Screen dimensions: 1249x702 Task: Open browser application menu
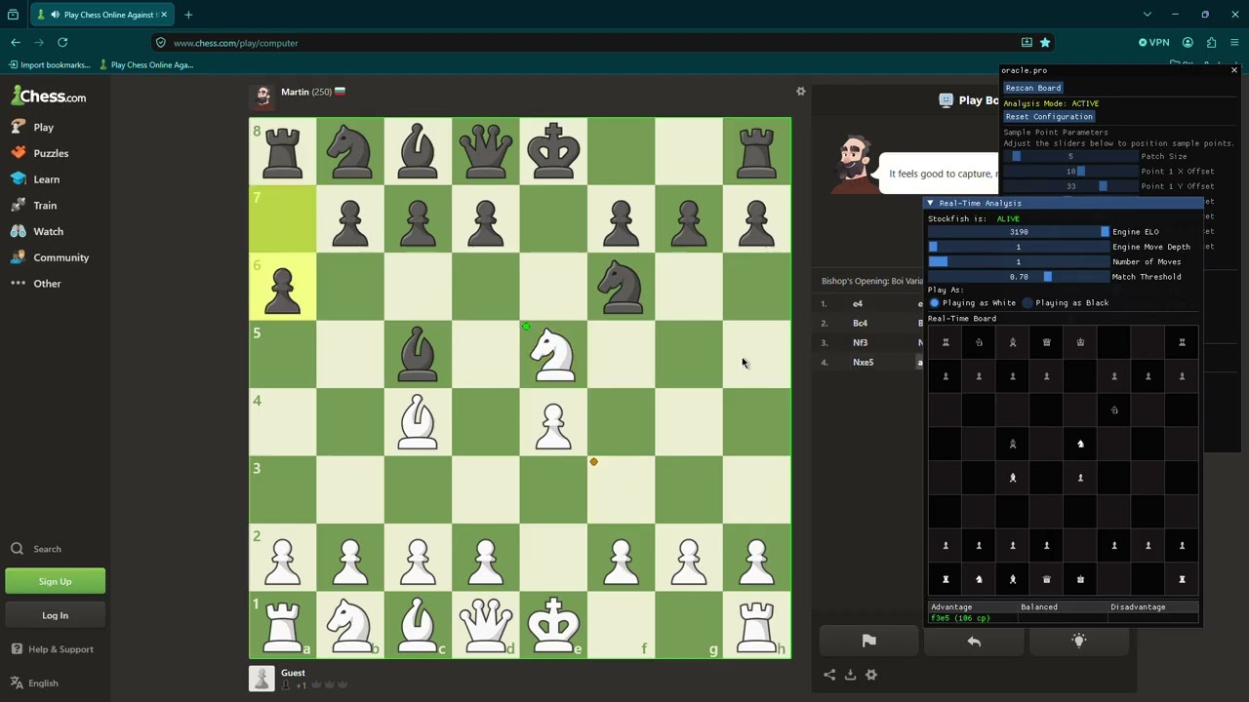(1234, 43)
